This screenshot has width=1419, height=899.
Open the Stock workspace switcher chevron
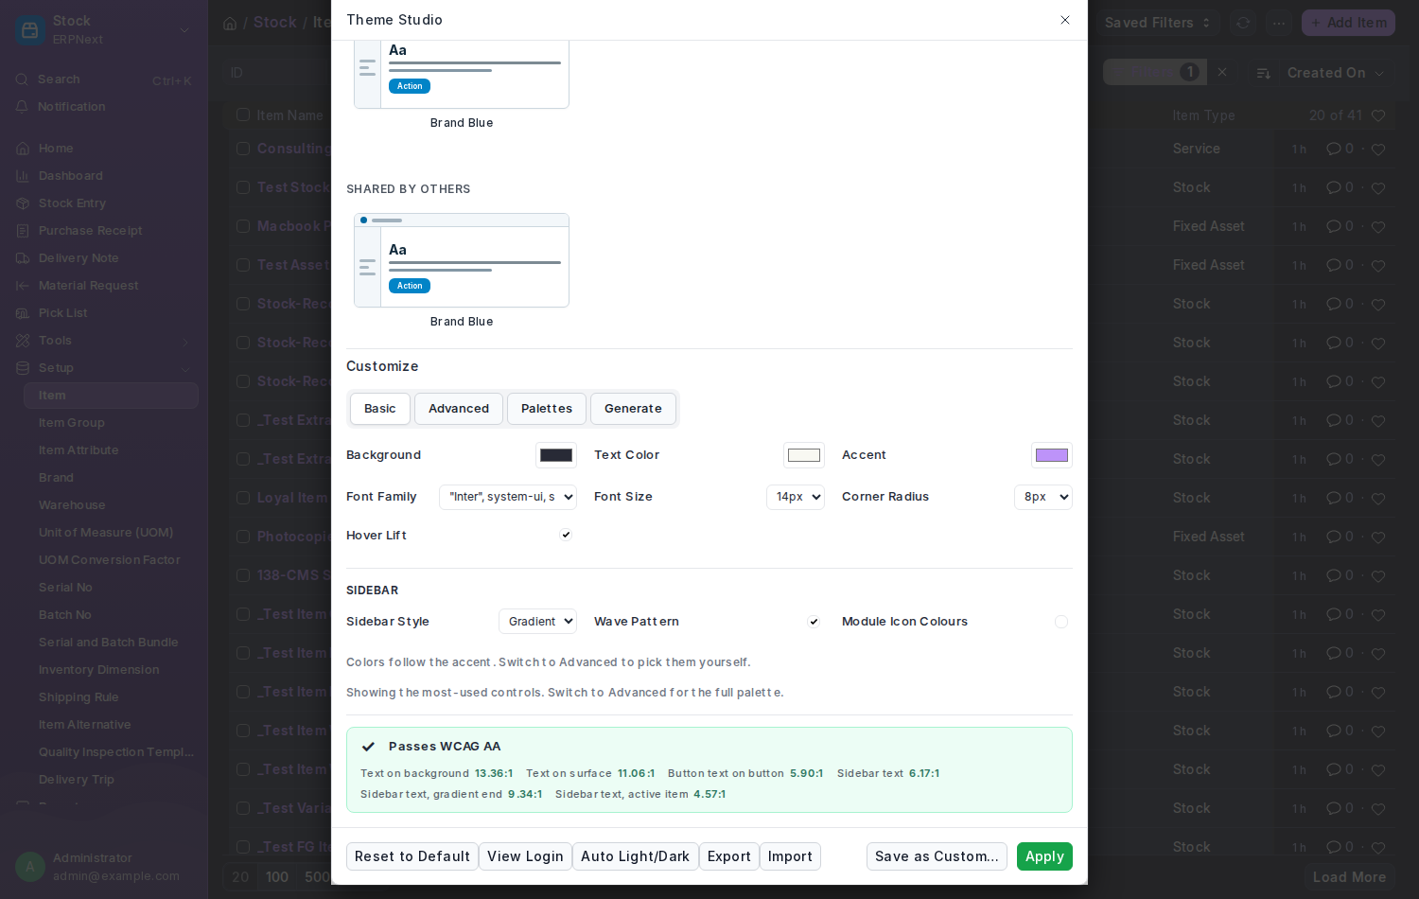[184, 30]
